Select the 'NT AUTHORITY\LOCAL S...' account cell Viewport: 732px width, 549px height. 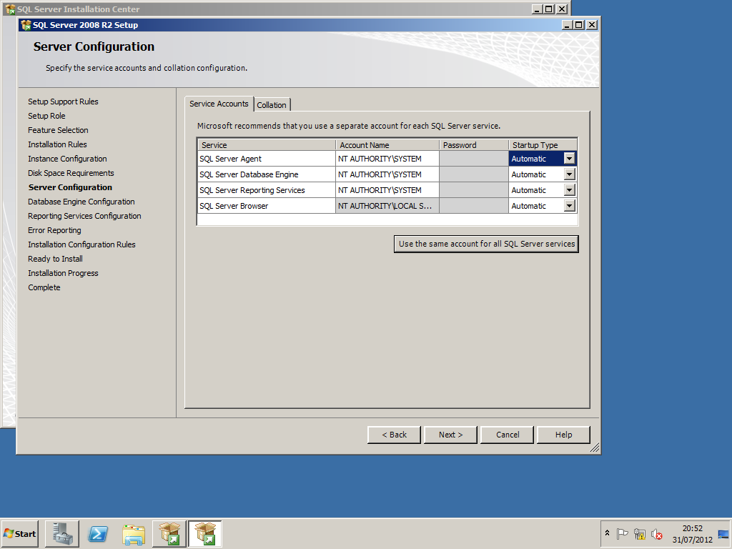pos(387,206)
